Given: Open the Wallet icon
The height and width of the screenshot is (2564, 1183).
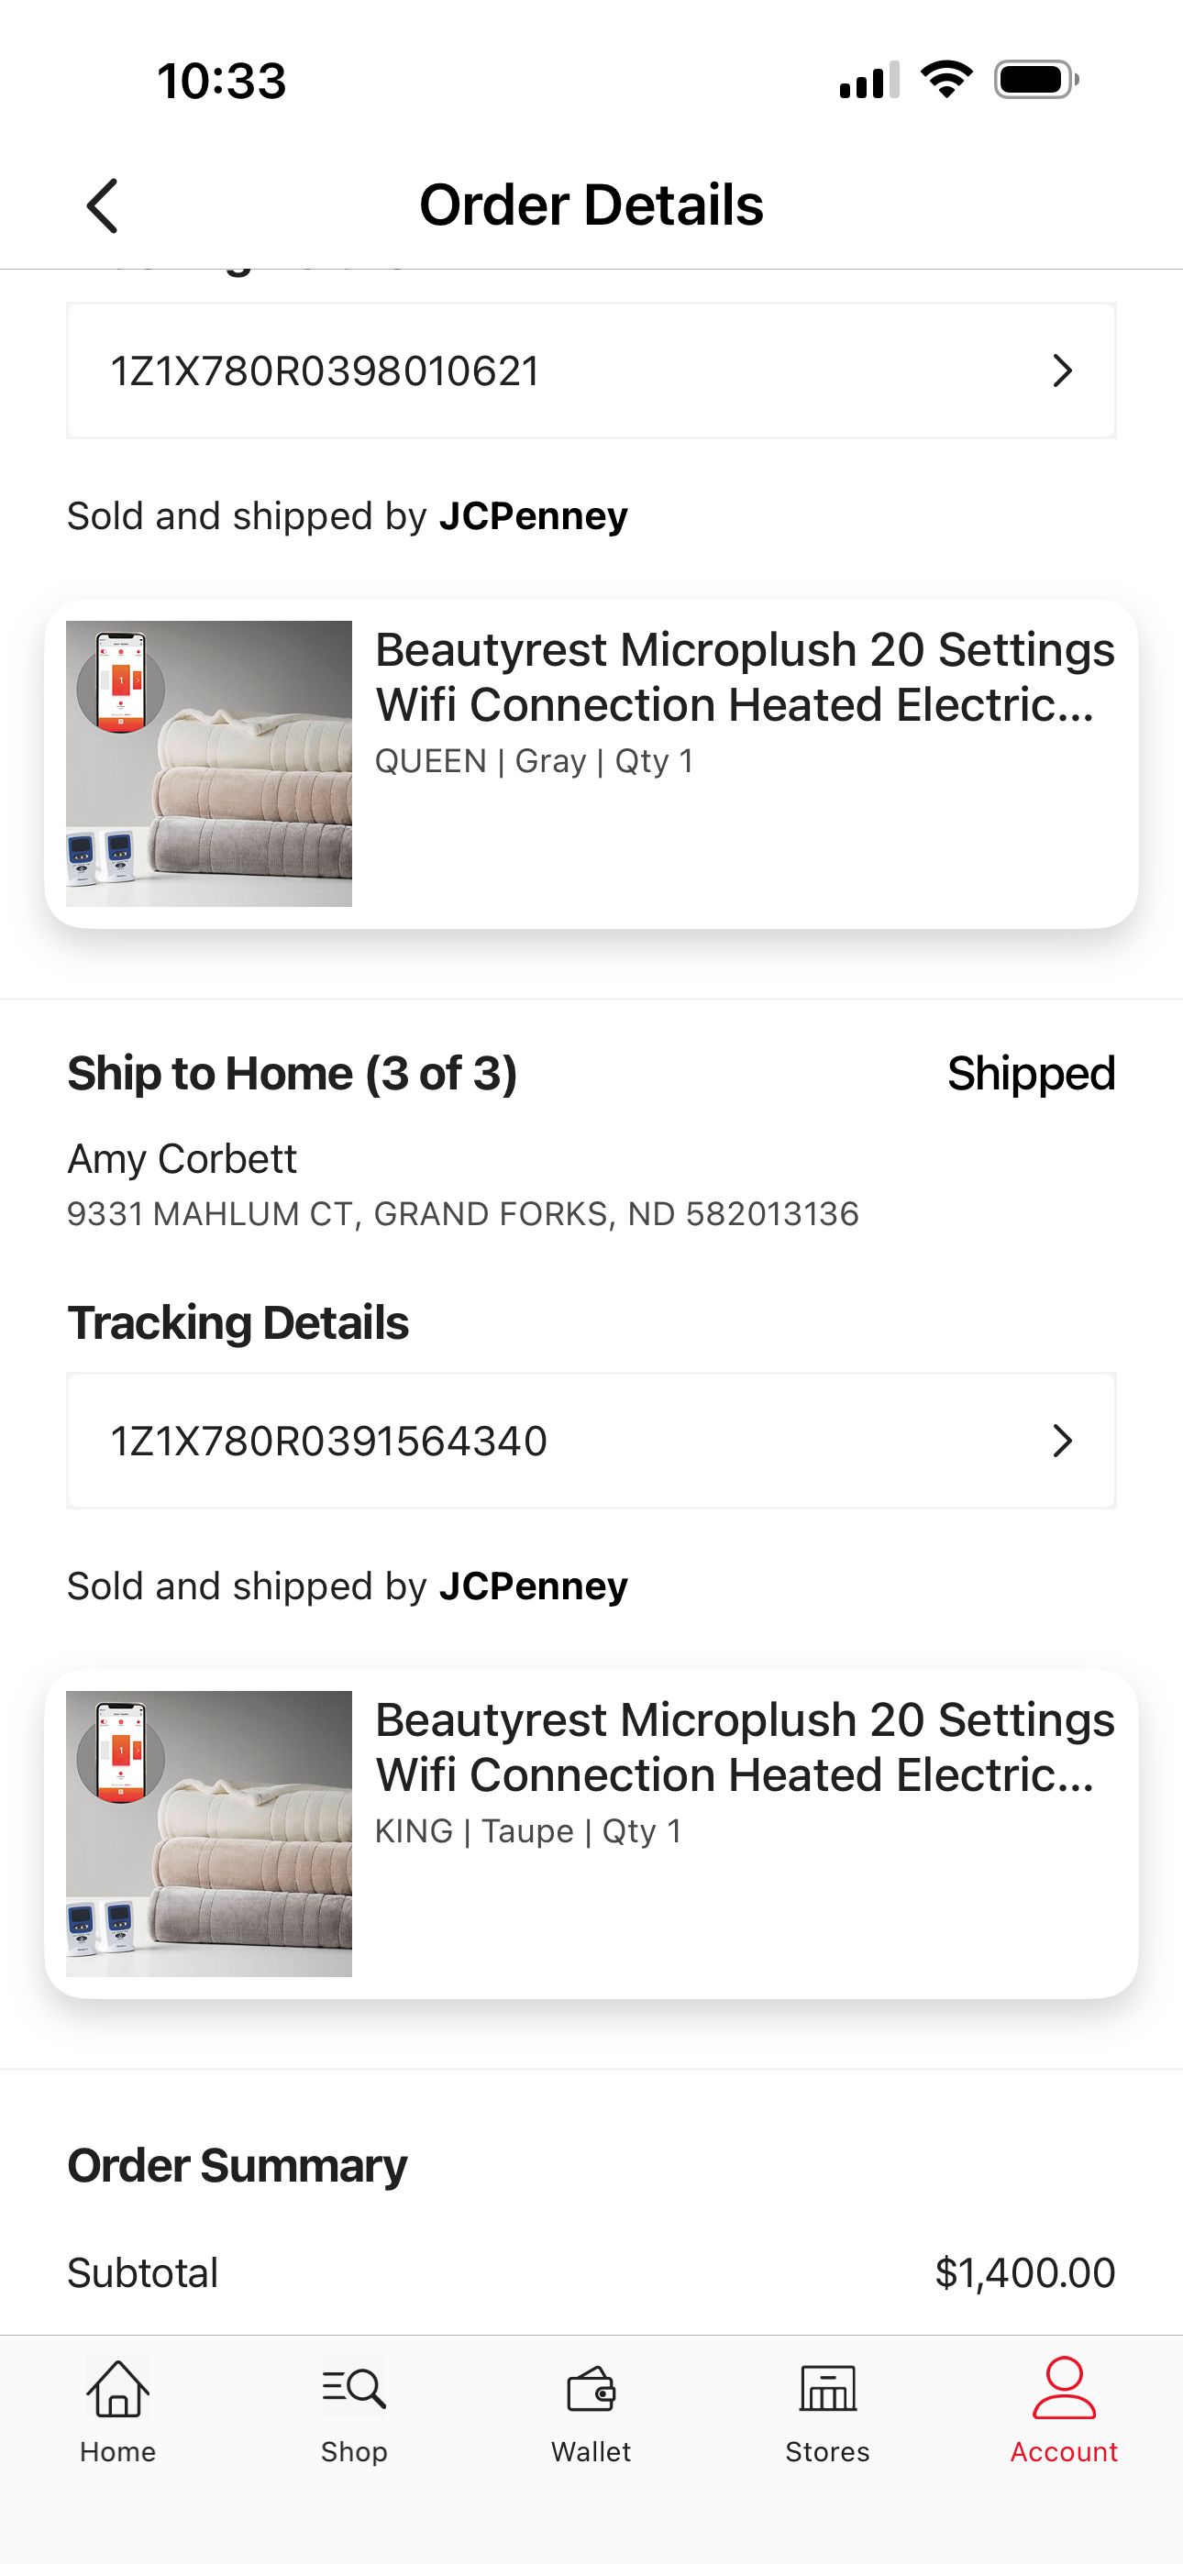Looking at the screenshot, I should [591, 2388].
